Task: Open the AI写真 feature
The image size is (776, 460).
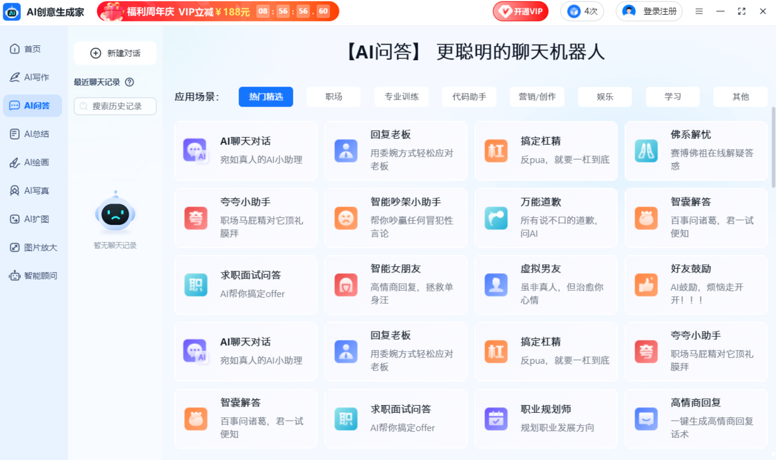Action: [x=32, y=191]
